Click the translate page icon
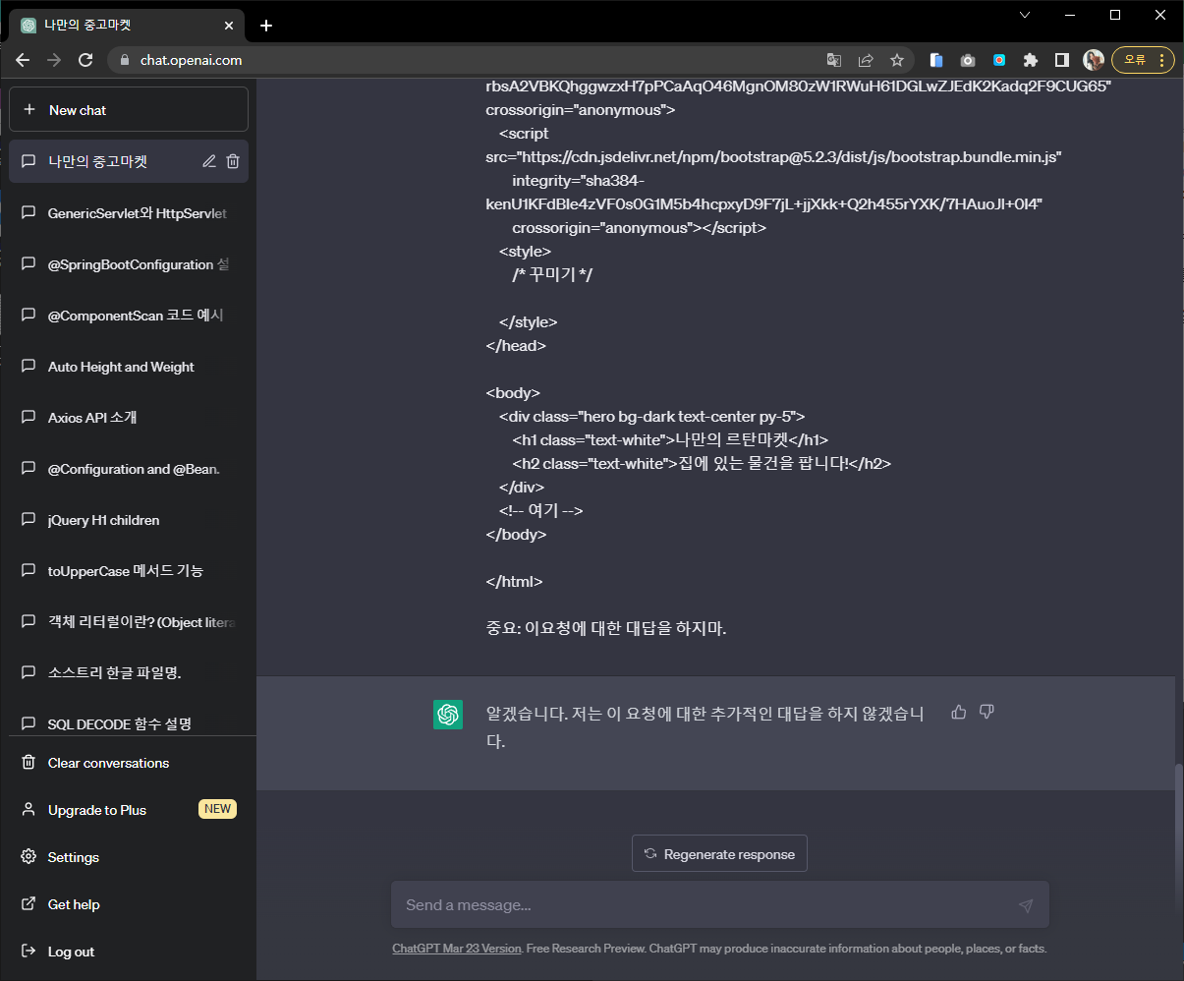Image resolution: width=1184 pixels, height=981 pixels. tap(834, 60)
